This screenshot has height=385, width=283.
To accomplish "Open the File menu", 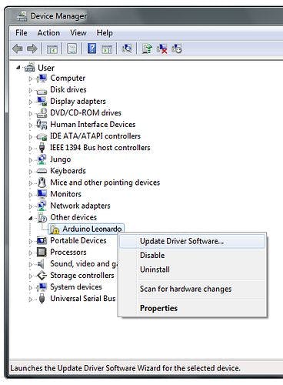I will click(22, 33).
